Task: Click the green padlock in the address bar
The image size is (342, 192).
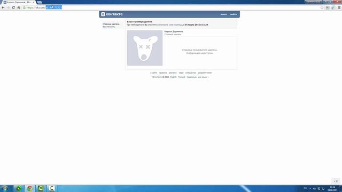Action: [x=24, y=7]
